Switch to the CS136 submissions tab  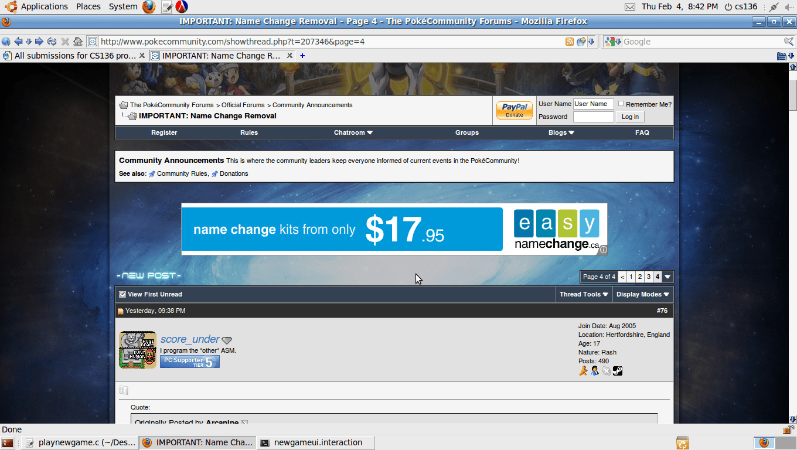tap(74, 56)
